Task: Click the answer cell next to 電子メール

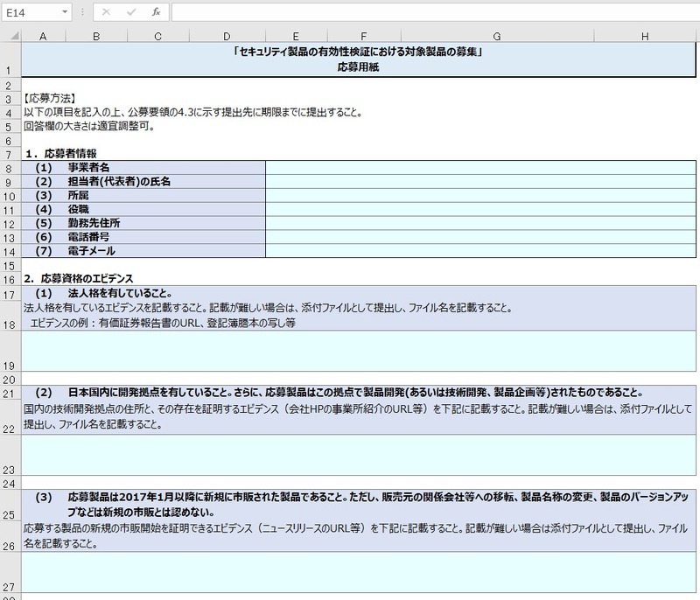Action: (x=480, y=251)
